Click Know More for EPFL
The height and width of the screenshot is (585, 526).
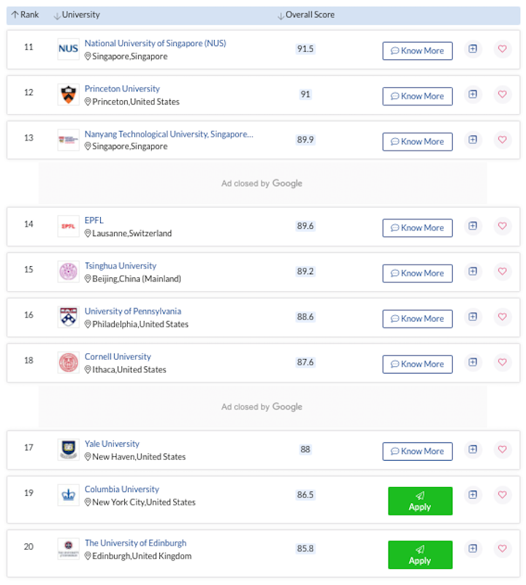click(418, 228)
